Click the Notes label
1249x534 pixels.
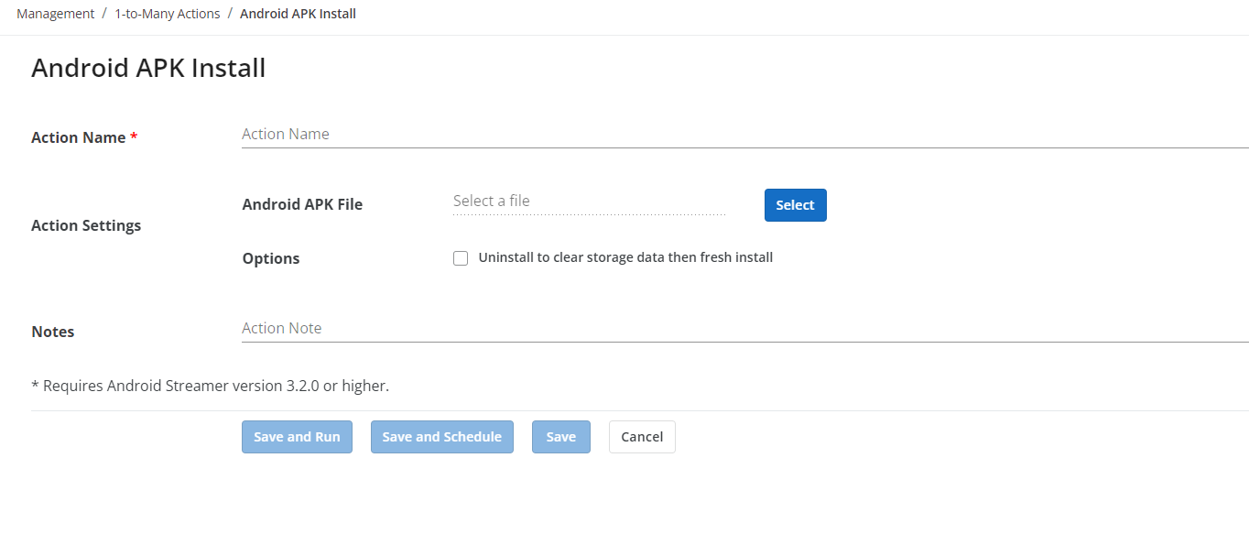click(53, 332)
